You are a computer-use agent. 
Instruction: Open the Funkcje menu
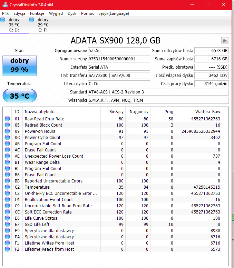[x=37, y=13]
